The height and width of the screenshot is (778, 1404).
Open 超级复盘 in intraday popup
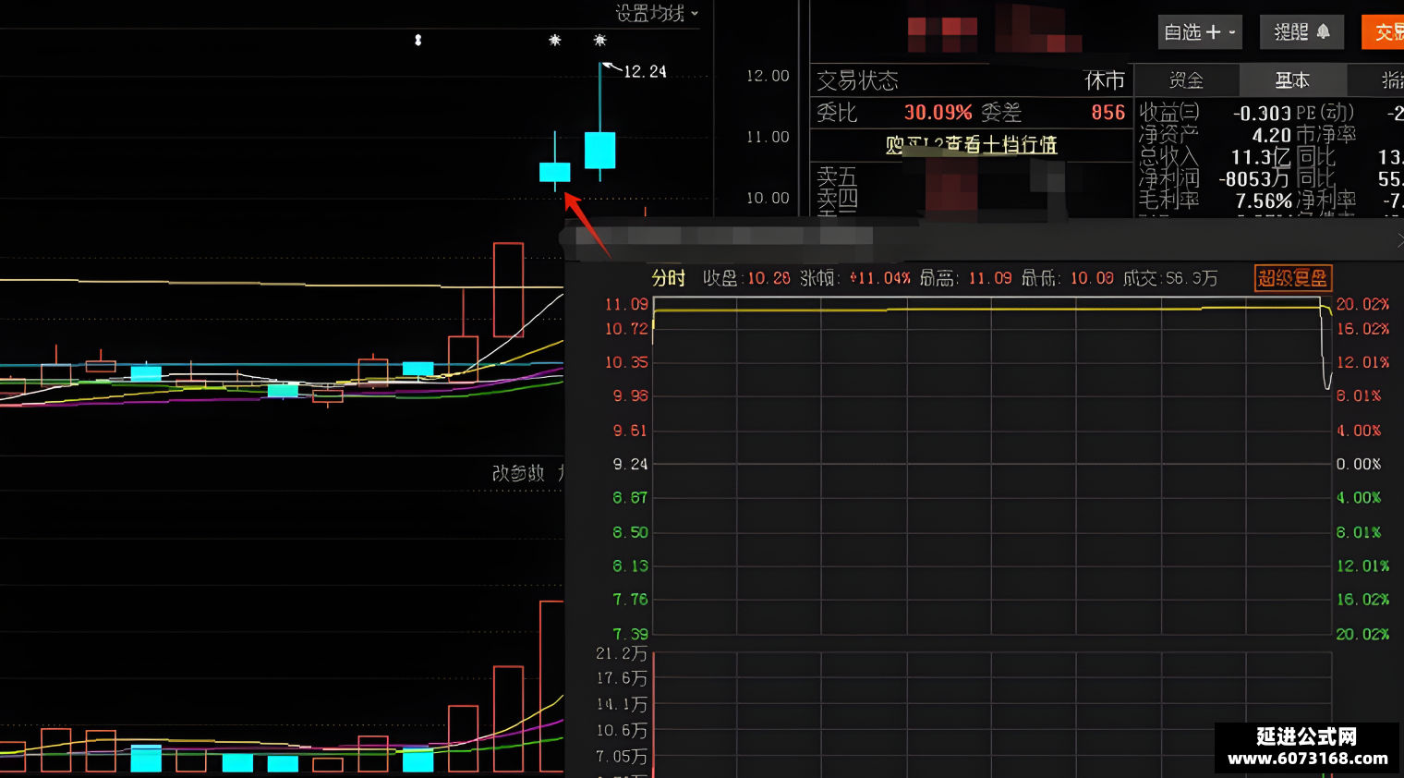pyautogui.click(x=1293, y=278)
